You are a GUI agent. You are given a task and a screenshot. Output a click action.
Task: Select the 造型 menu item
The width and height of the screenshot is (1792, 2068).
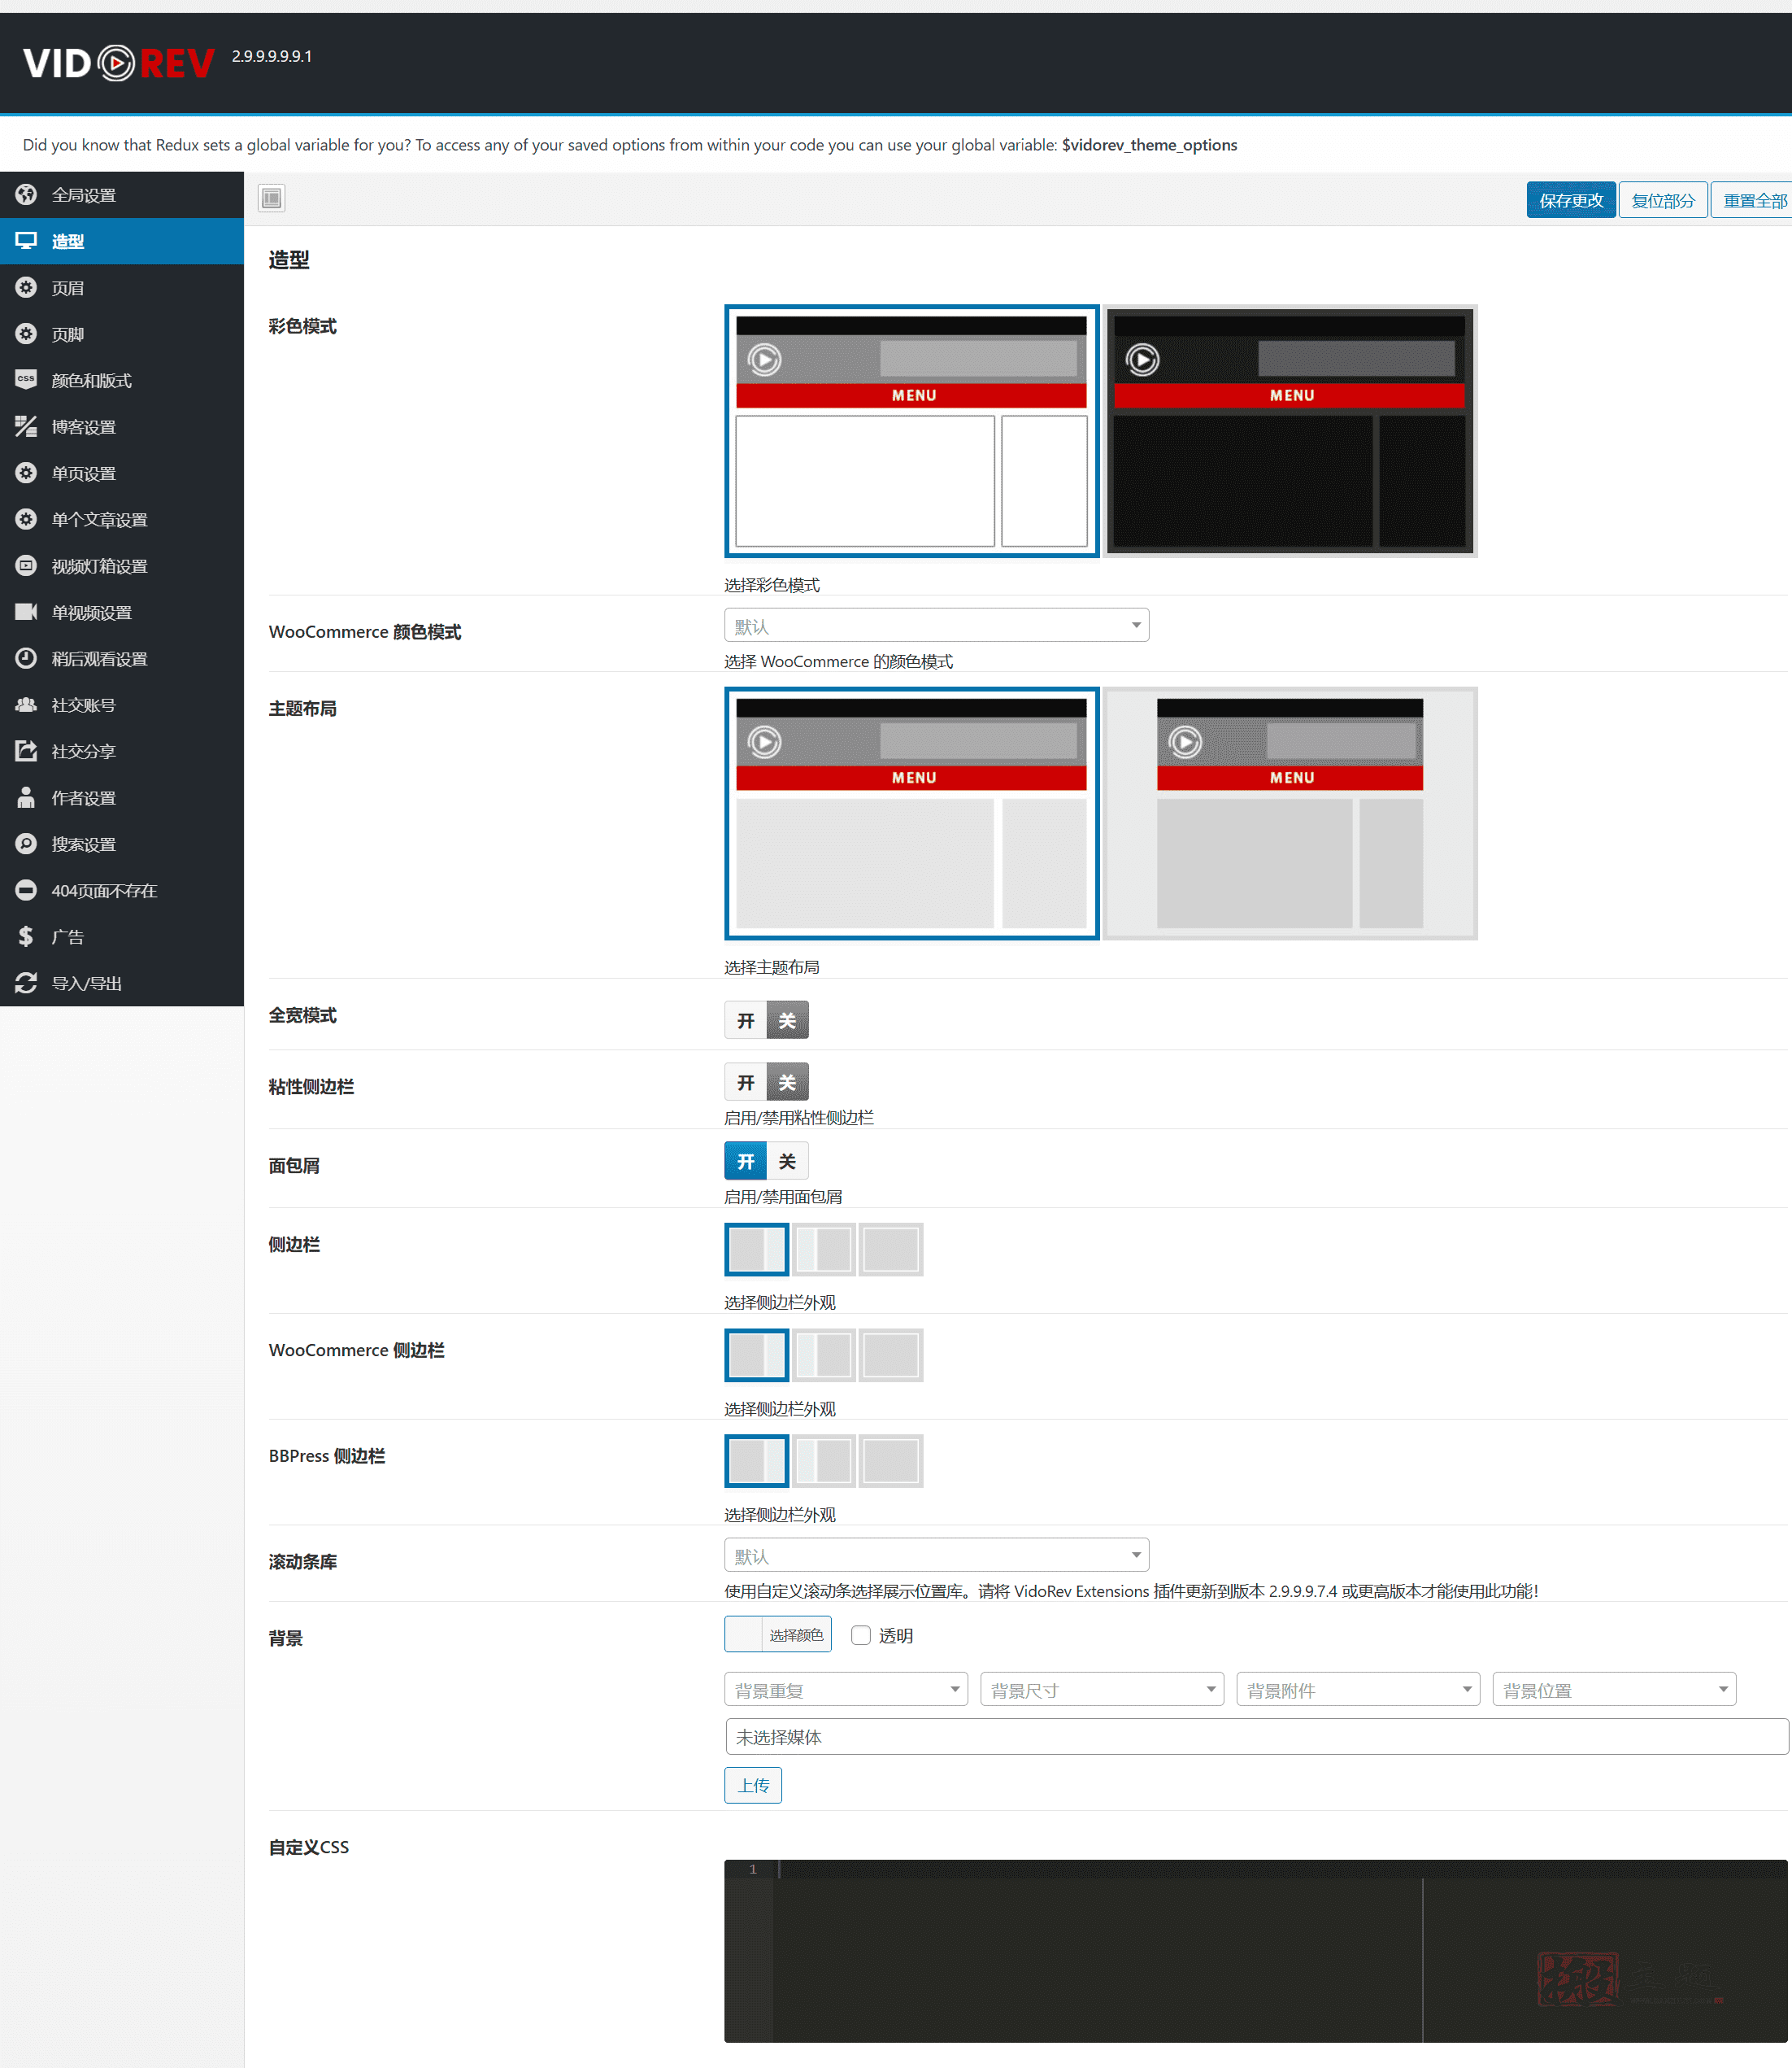pyautogui.click(x=122, y=241)
